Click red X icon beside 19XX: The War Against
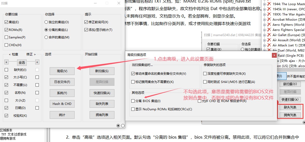This screenshot has width=305, height=142. coord(269,14)
